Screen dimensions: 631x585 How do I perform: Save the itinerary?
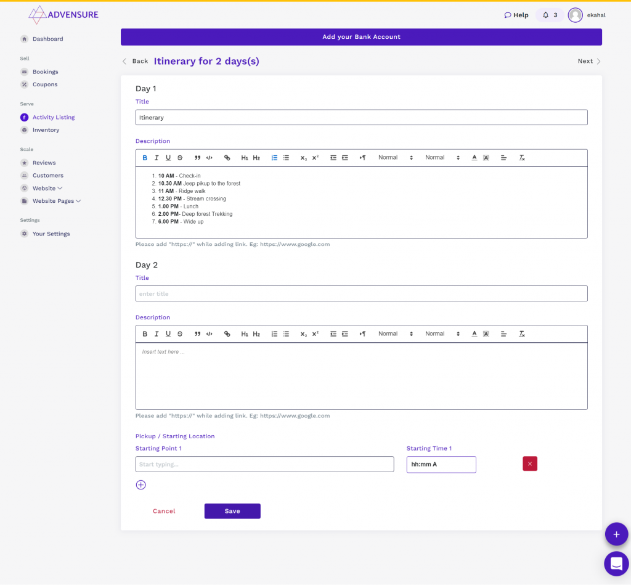[x=232, y=510]
